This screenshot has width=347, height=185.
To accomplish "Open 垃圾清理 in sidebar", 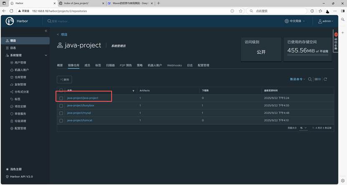I will (x=20, y=121).
